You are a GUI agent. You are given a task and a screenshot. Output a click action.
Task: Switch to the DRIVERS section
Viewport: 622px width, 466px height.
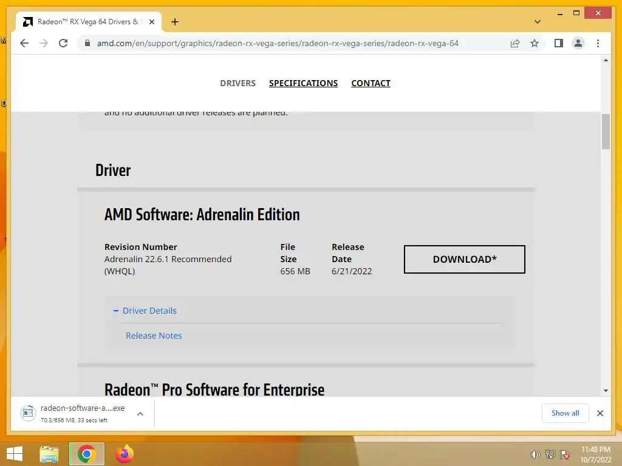click(238, 83)
